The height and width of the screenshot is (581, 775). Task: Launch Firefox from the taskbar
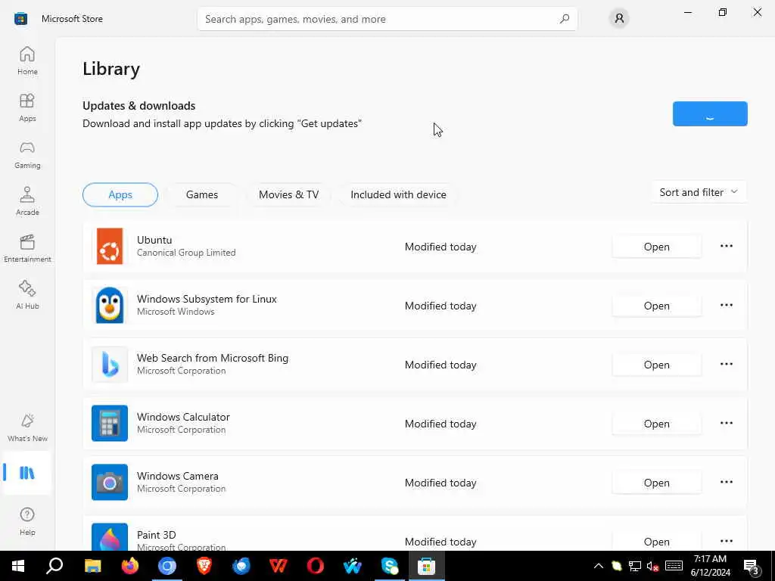(x=130, y=566)
